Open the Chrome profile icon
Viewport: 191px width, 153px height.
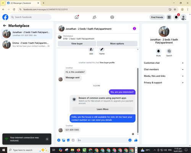[x=182, y=10]
